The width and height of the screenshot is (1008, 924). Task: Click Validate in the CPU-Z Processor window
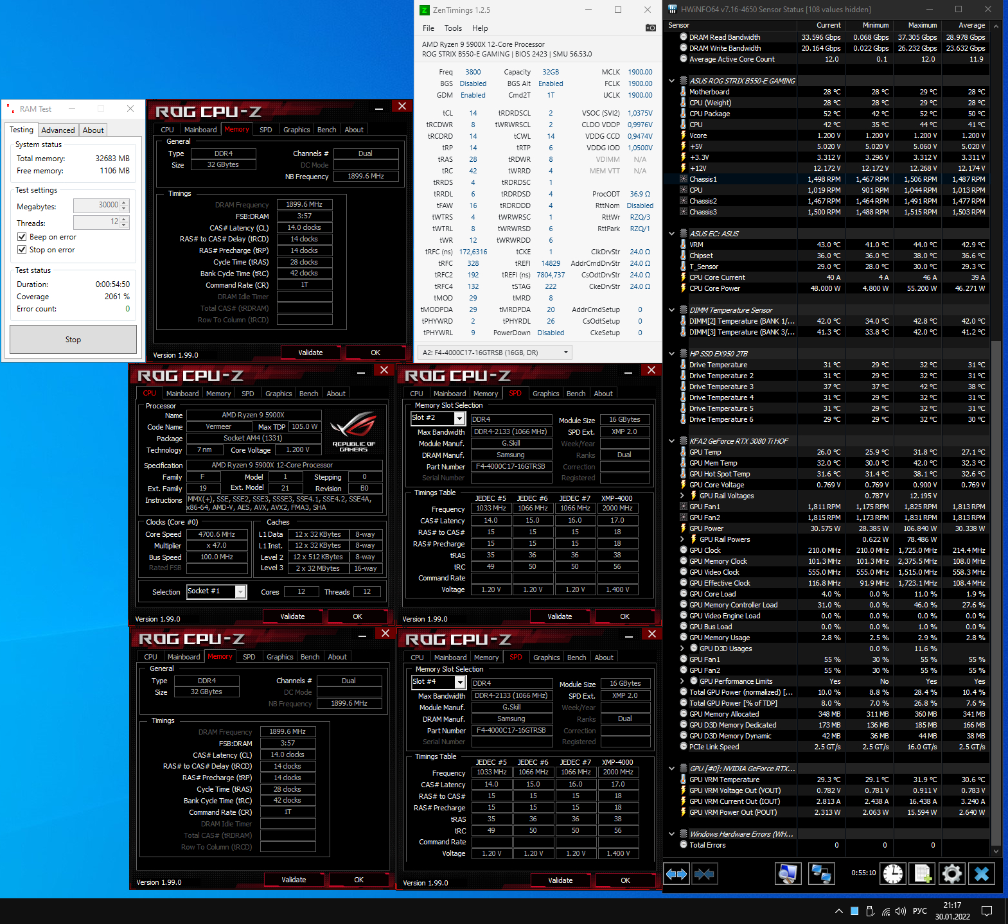292,616
